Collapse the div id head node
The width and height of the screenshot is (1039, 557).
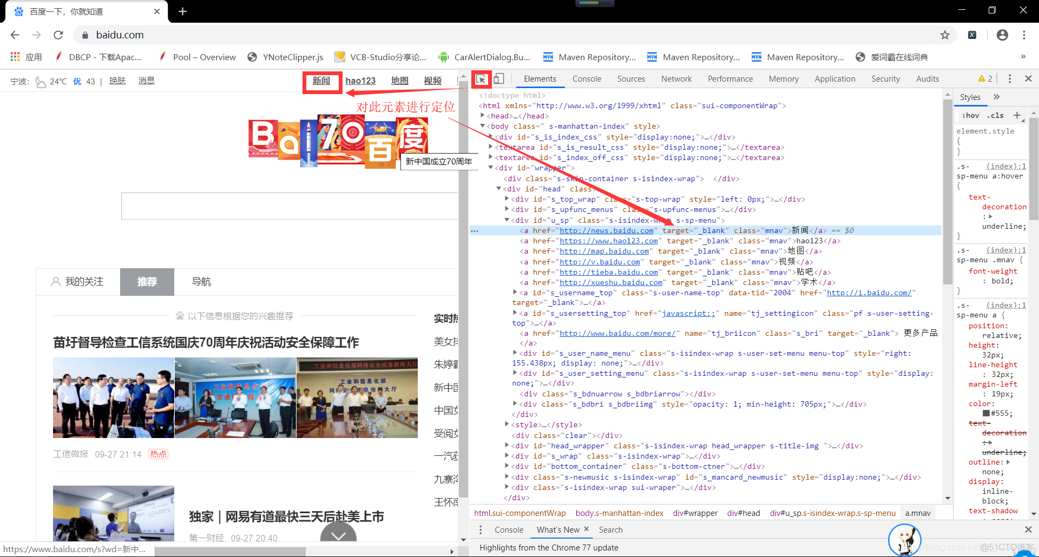499,189
